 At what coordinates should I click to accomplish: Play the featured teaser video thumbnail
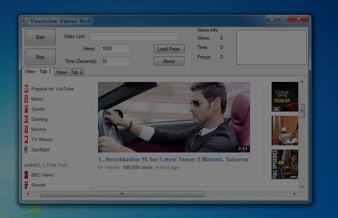point(174,117)
